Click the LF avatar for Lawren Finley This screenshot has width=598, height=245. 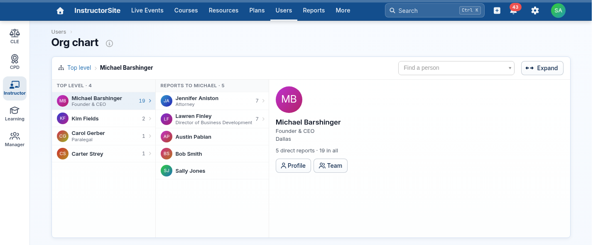pos(167,119)
